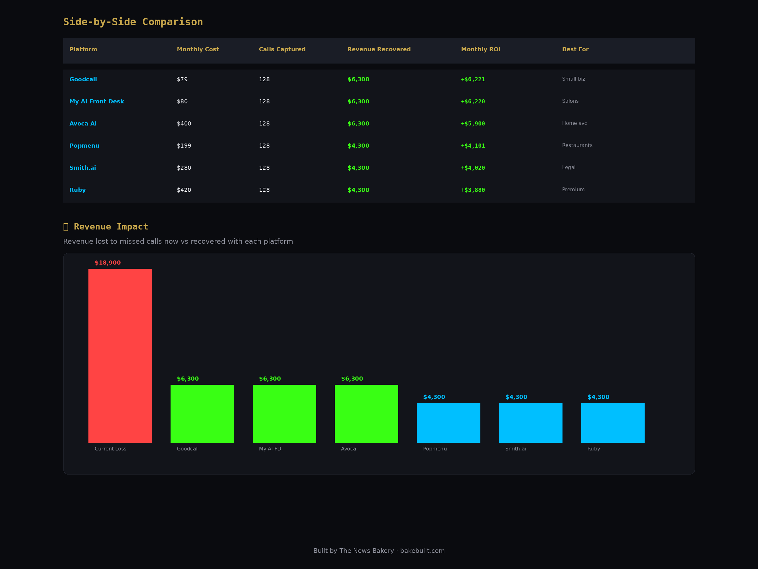This screenshot has width=758, height=569.
Task: Click the Goodcall platform name
Action: [83, 79]
